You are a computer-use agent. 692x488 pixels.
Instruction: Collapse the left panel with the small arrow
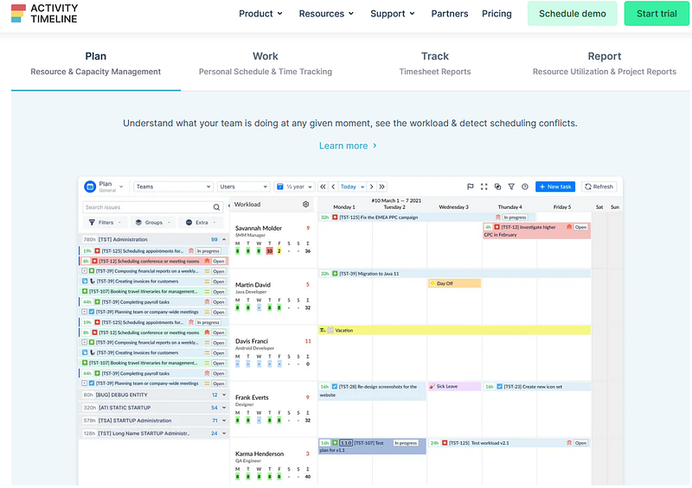229,206
